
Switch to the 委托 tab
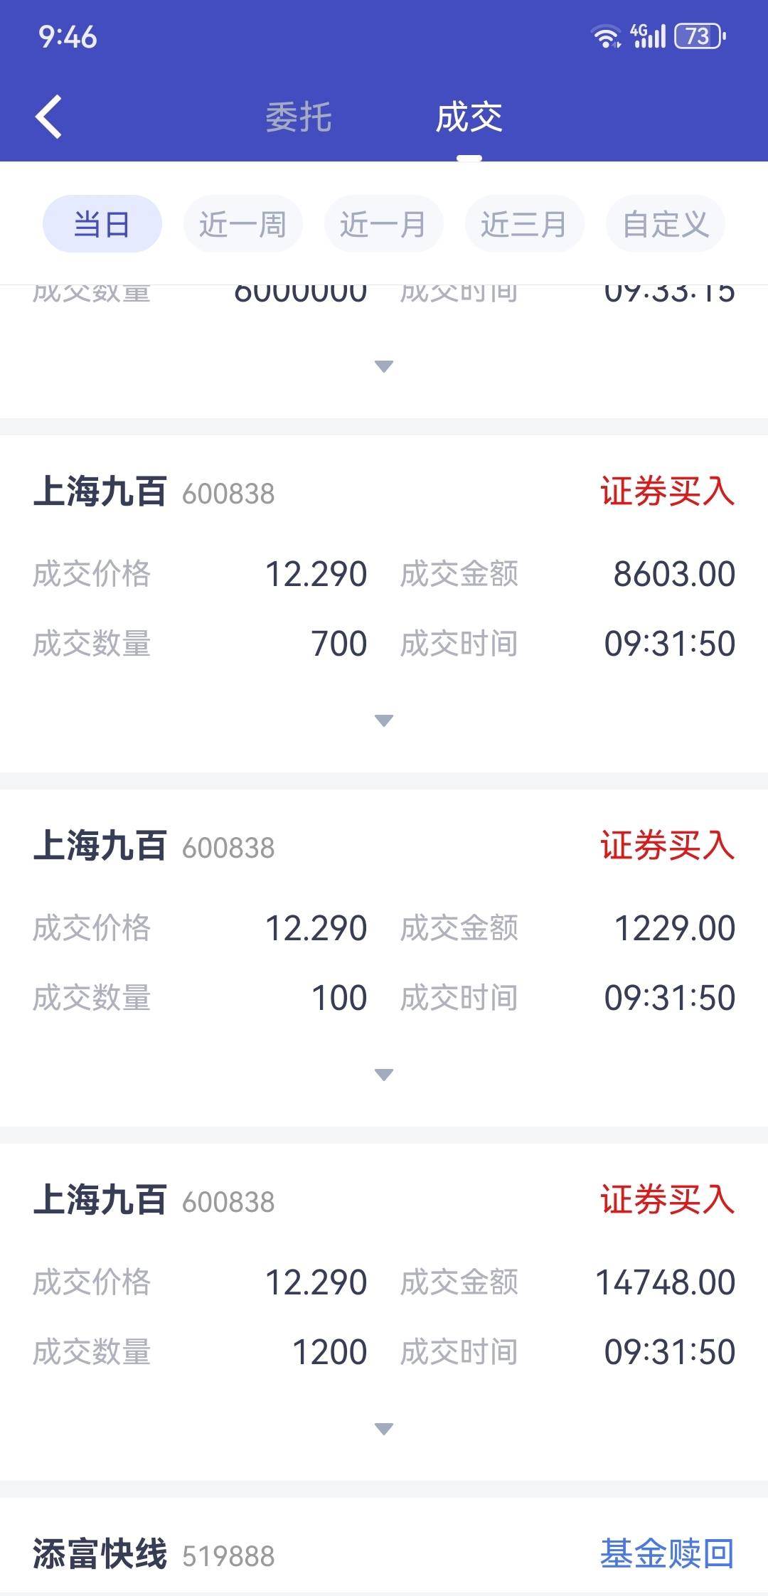click(x=299, y=117)
